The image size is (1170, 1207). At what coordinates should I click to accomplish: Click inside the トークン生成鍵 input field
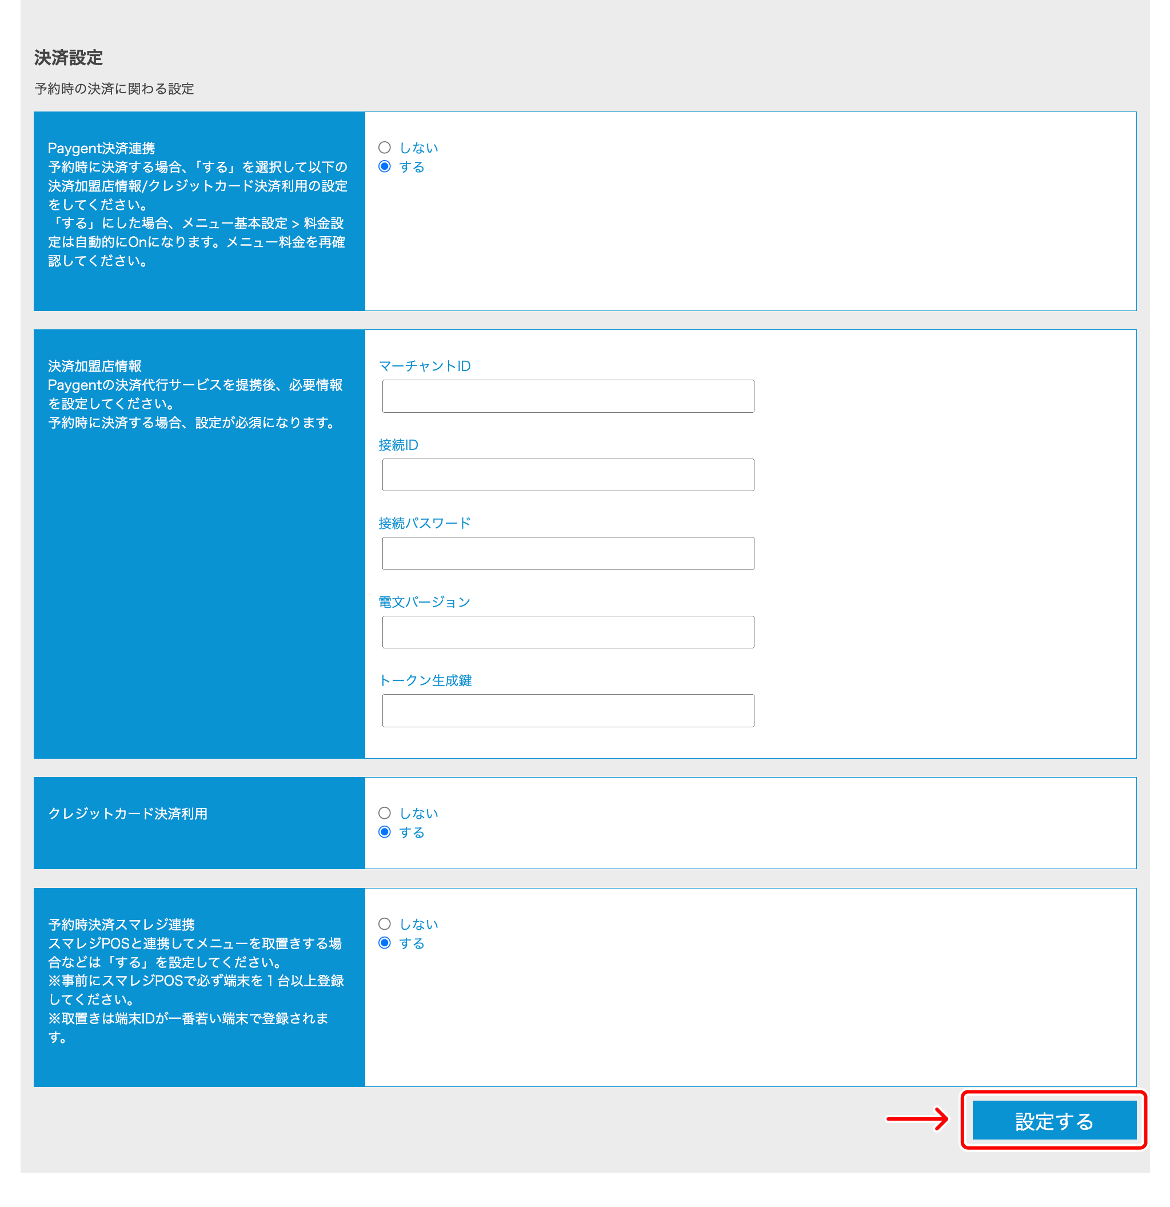click(568, 711)
